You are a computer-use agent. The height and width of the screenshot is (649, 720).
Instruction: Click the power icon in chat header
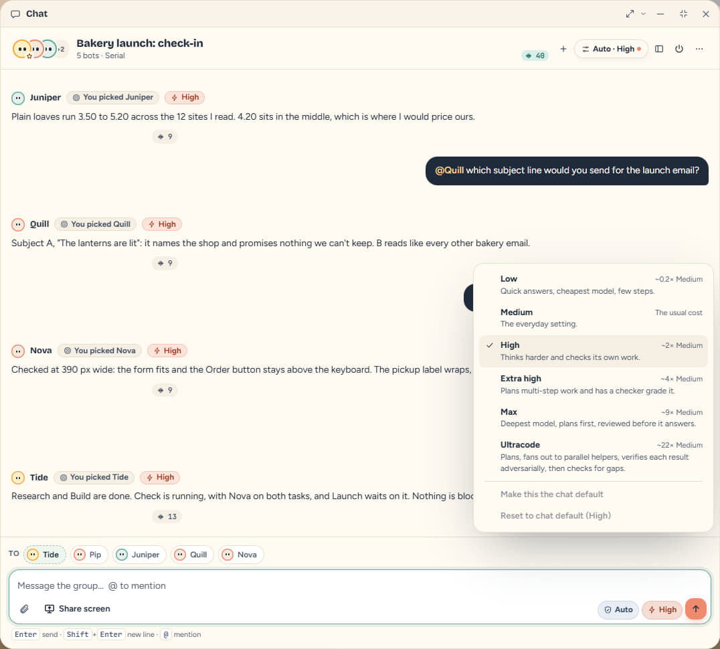[679, 49]
